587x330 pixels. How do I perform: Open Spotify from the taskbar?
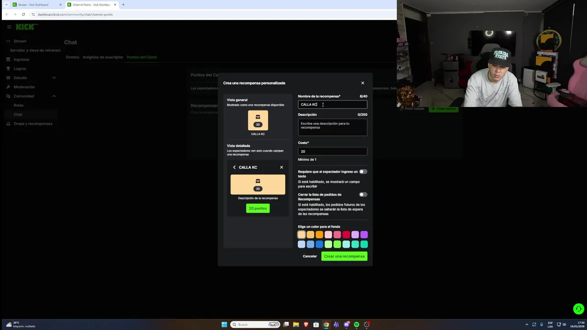coord(356,324)
